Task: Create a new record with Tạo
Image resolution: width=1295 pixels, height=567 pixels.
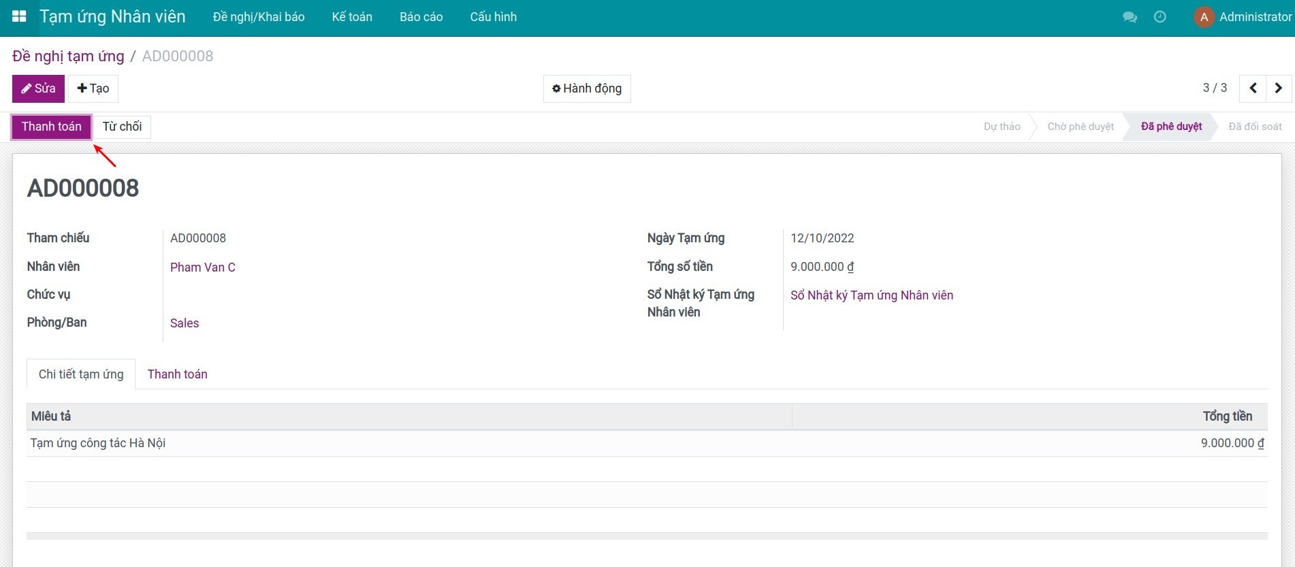Action: (93, 88)
